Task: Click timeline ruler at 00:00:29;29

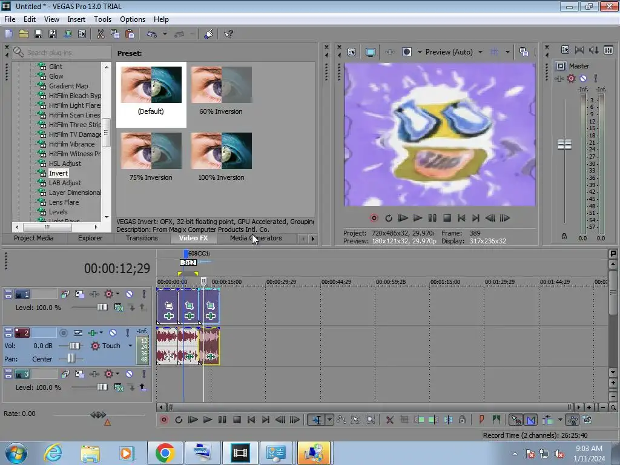Action: (x=281, y=282)
